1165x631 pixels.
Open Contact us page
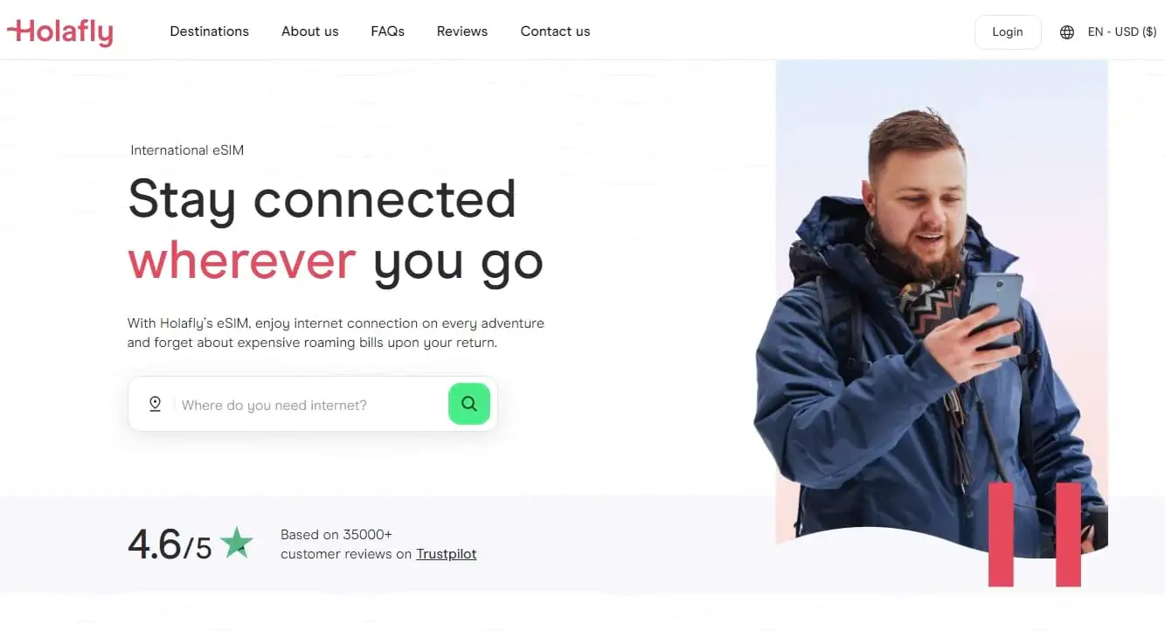pos(555,31)
